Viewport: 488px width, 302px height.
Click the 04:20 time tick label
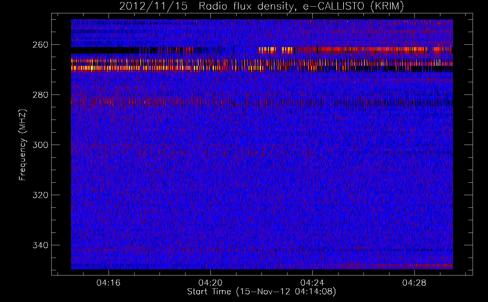tap(210, 283)
